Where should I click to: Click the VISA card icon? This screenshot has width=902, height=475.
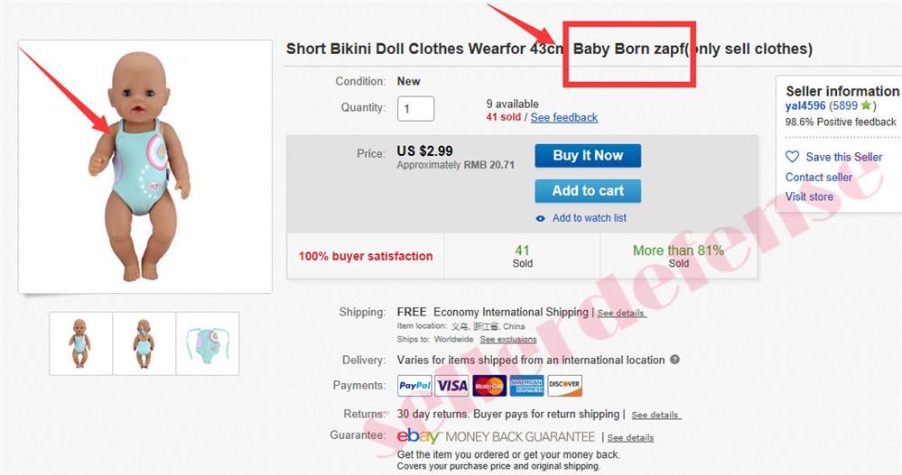click(x=451, y=386)
